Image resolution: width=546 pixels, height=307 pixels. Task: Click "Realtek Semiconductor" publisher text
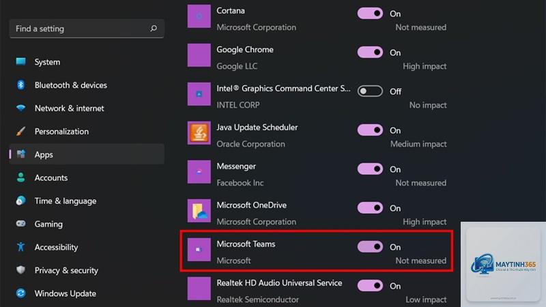(x=258, y=299)
